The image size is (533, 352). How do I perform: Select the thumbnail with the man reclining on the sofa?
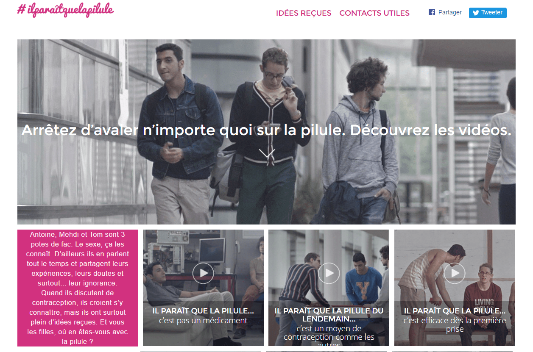click(x=203, y=288)
